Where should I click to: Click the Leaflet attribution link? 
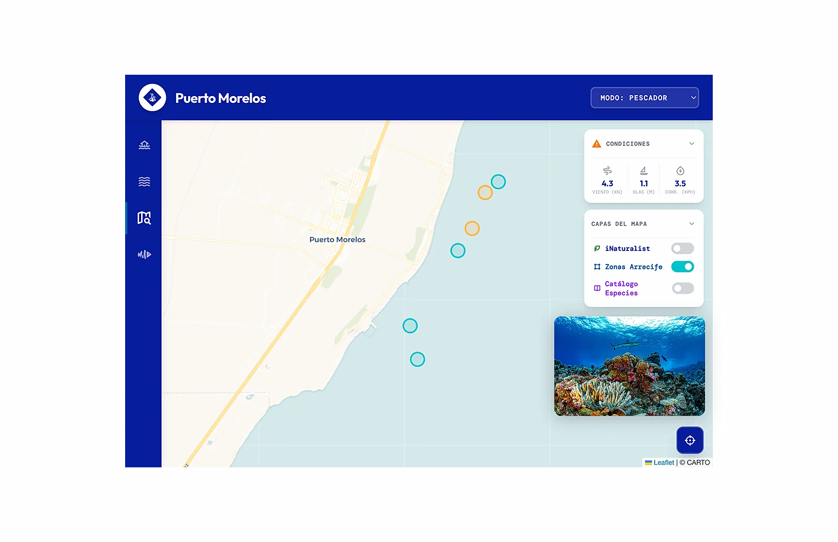pyautogui.click(x=663, y=462)
